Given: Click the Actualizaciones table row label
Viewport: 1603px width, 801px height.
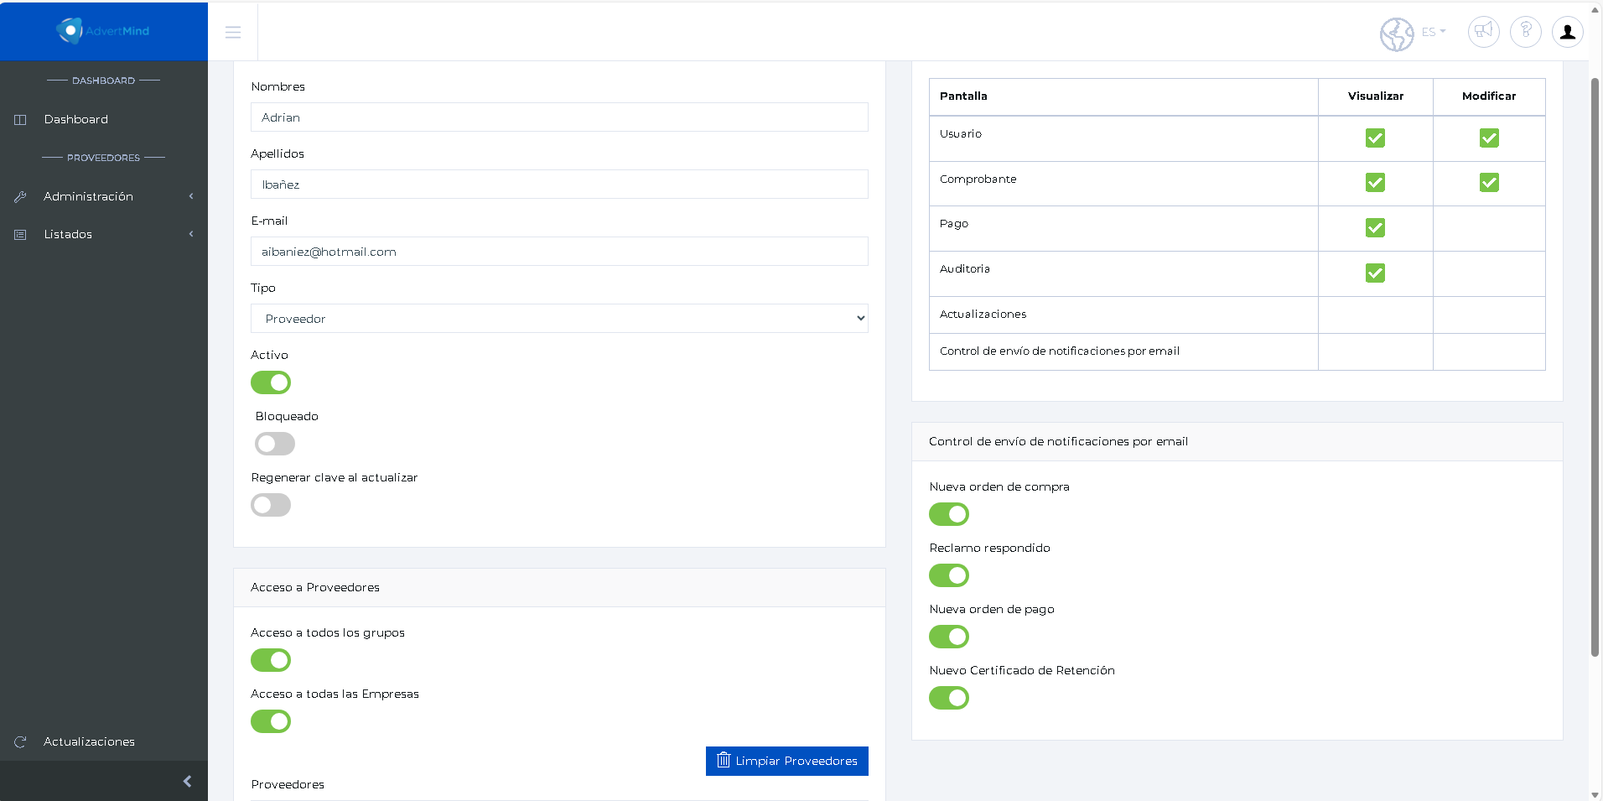Looking at the screenshot, I should 983,314.
